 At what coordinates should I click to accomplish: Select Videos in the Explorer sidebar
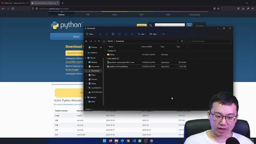(x=92, y=84)
